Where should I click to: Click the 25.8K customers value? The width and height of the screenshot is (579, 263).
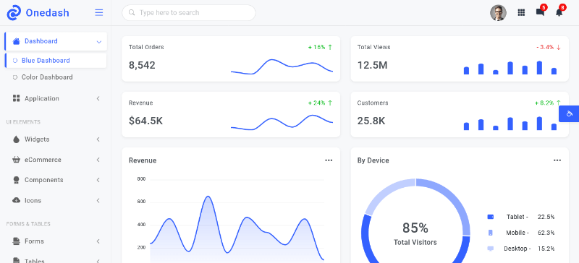tap(371, 121)
